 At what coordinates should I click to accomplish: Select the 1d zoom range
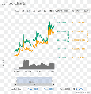(23, 11)
